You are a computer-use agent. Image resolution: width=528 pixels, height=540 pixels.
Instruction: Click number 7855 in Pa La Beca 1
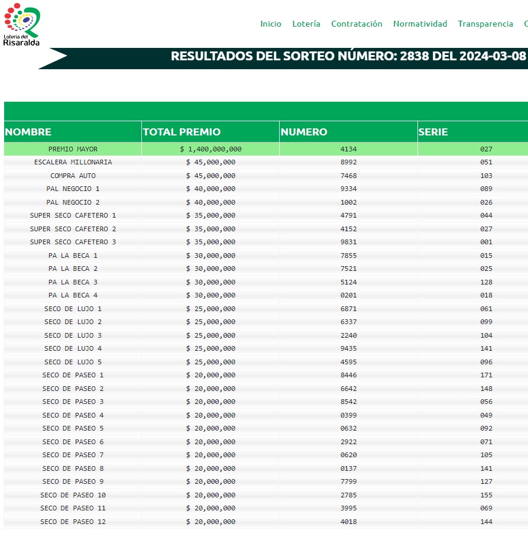click(x=349, y=256)
